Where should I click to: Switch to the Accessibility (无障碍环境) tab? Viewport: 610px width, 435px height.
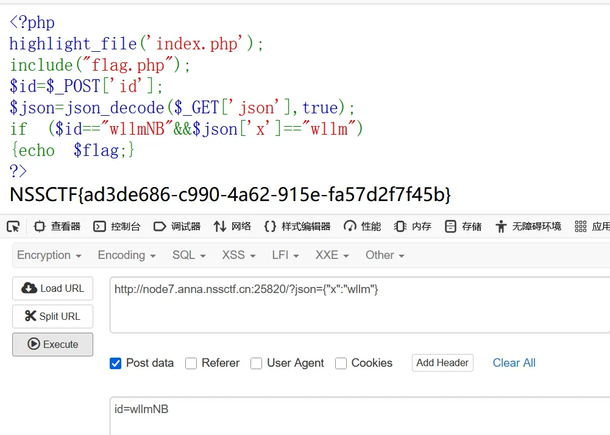(x=528, y=227)
